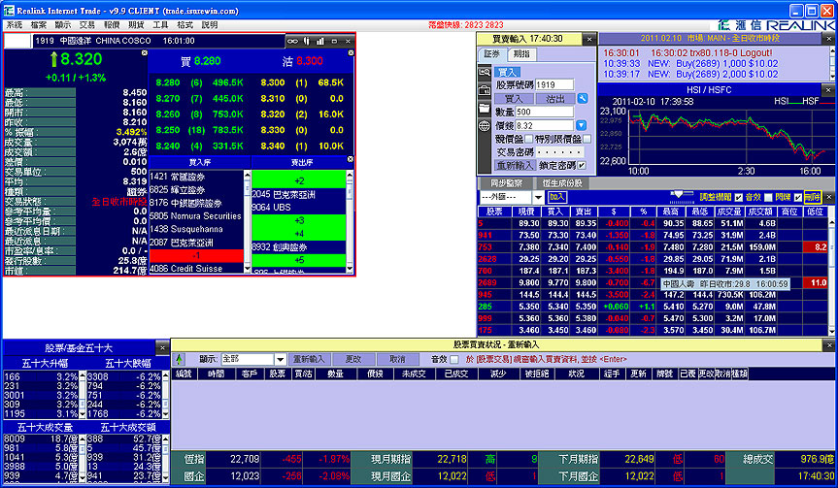Open the 報價 menu
Viewport: 838px width, 488px height.
[112, 24]
